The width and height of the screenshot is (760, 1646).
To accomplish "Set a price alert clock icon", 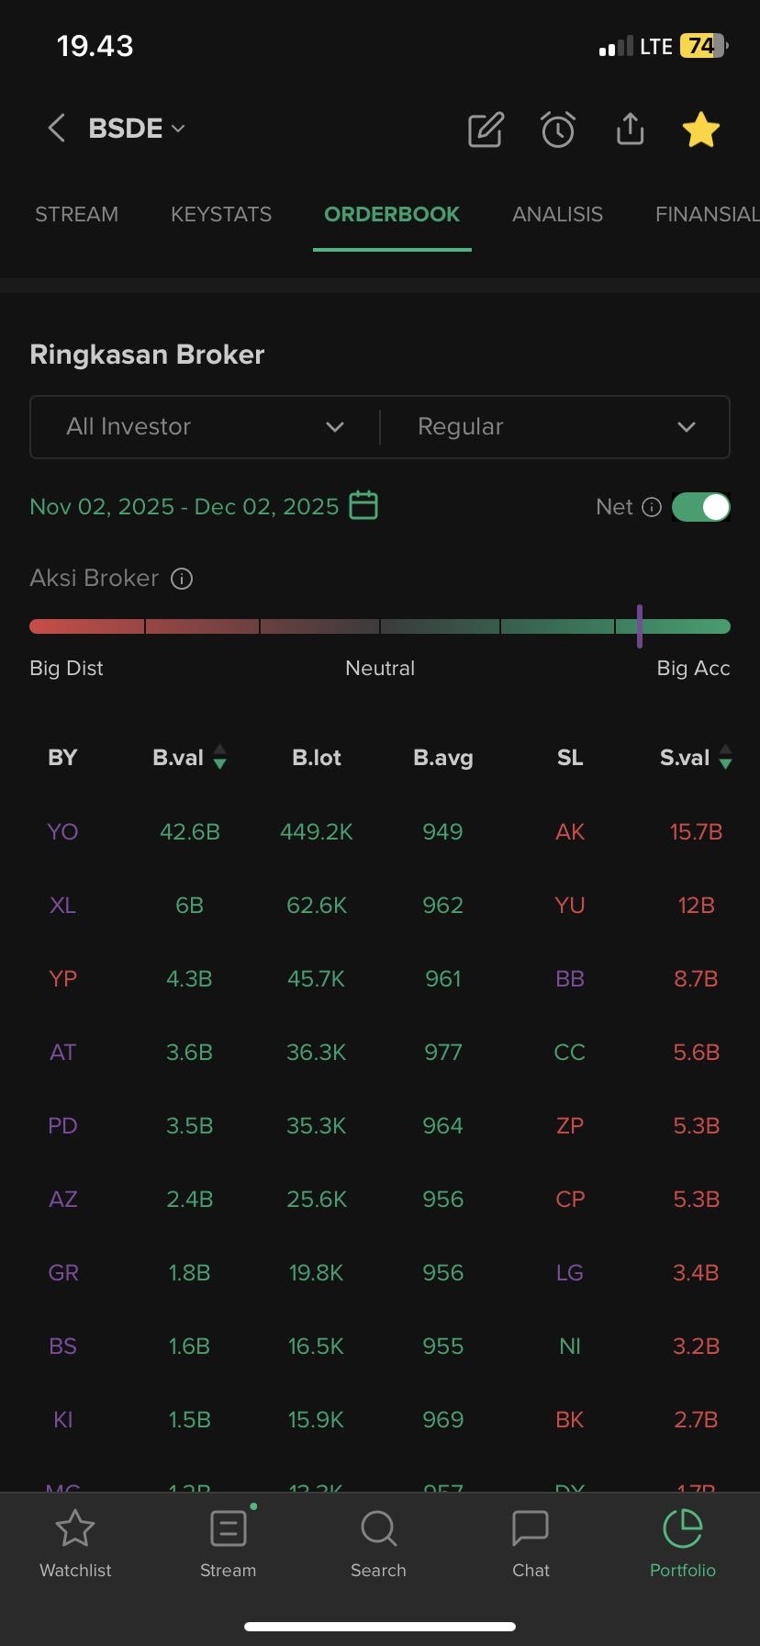I will click(558, 130).
